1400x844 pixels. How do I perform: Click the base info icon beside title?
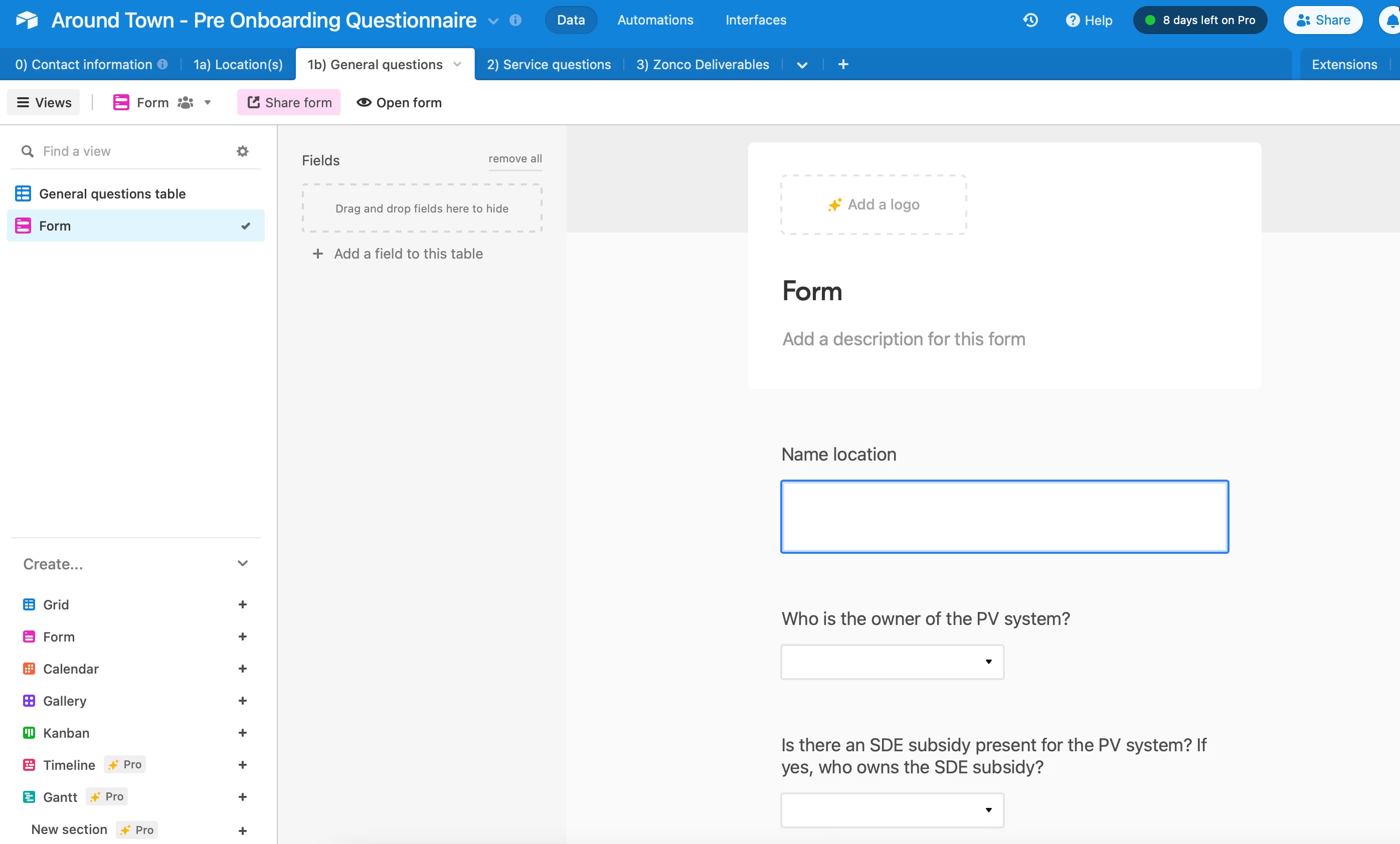tap(515, 21)
